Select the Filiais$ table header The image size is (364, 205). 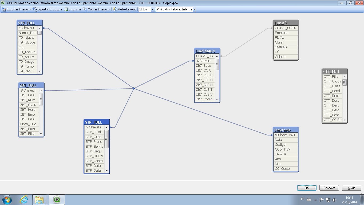[286, 23]
